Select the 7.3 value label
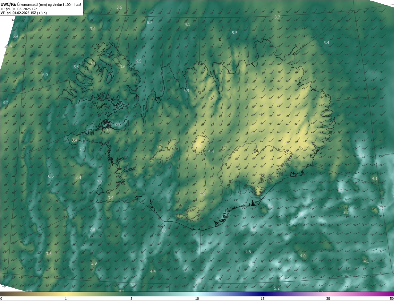394x301 pixels. (82, 149)
